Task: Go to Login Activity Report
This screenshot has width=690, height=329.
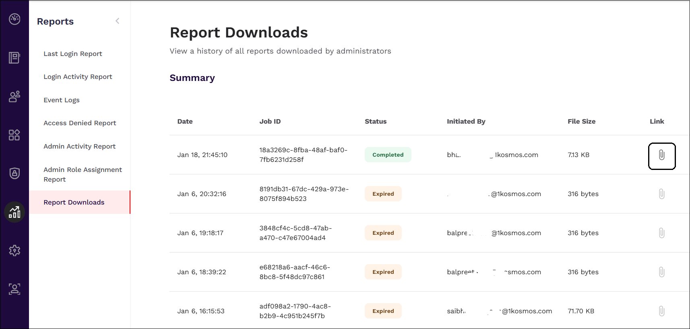Action: [x=78, y=77]
